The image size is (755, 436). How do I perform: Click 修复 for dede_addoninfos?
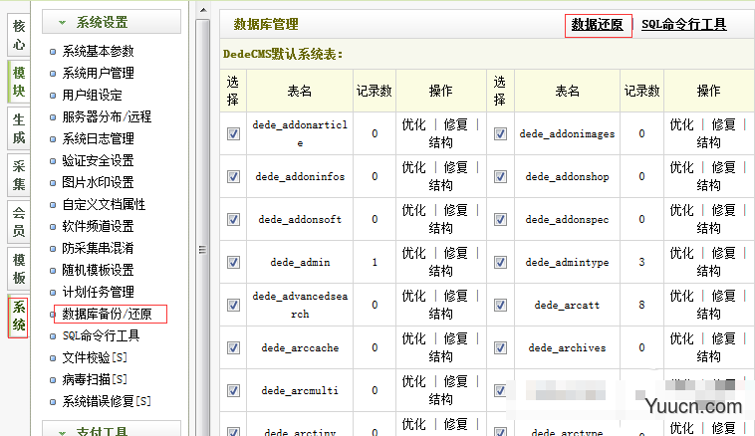[455, 167]
